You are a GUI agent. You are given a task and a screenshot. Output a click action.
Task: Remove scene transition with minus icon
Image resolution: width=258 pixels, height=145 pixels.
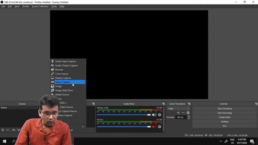pos(183,113)
